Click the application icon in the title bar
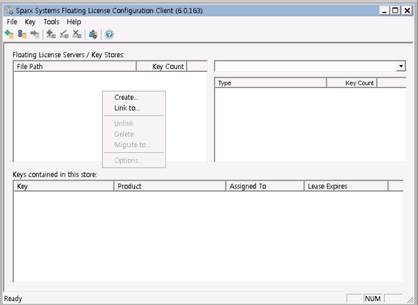418x305 pixels. pos(9,10)
